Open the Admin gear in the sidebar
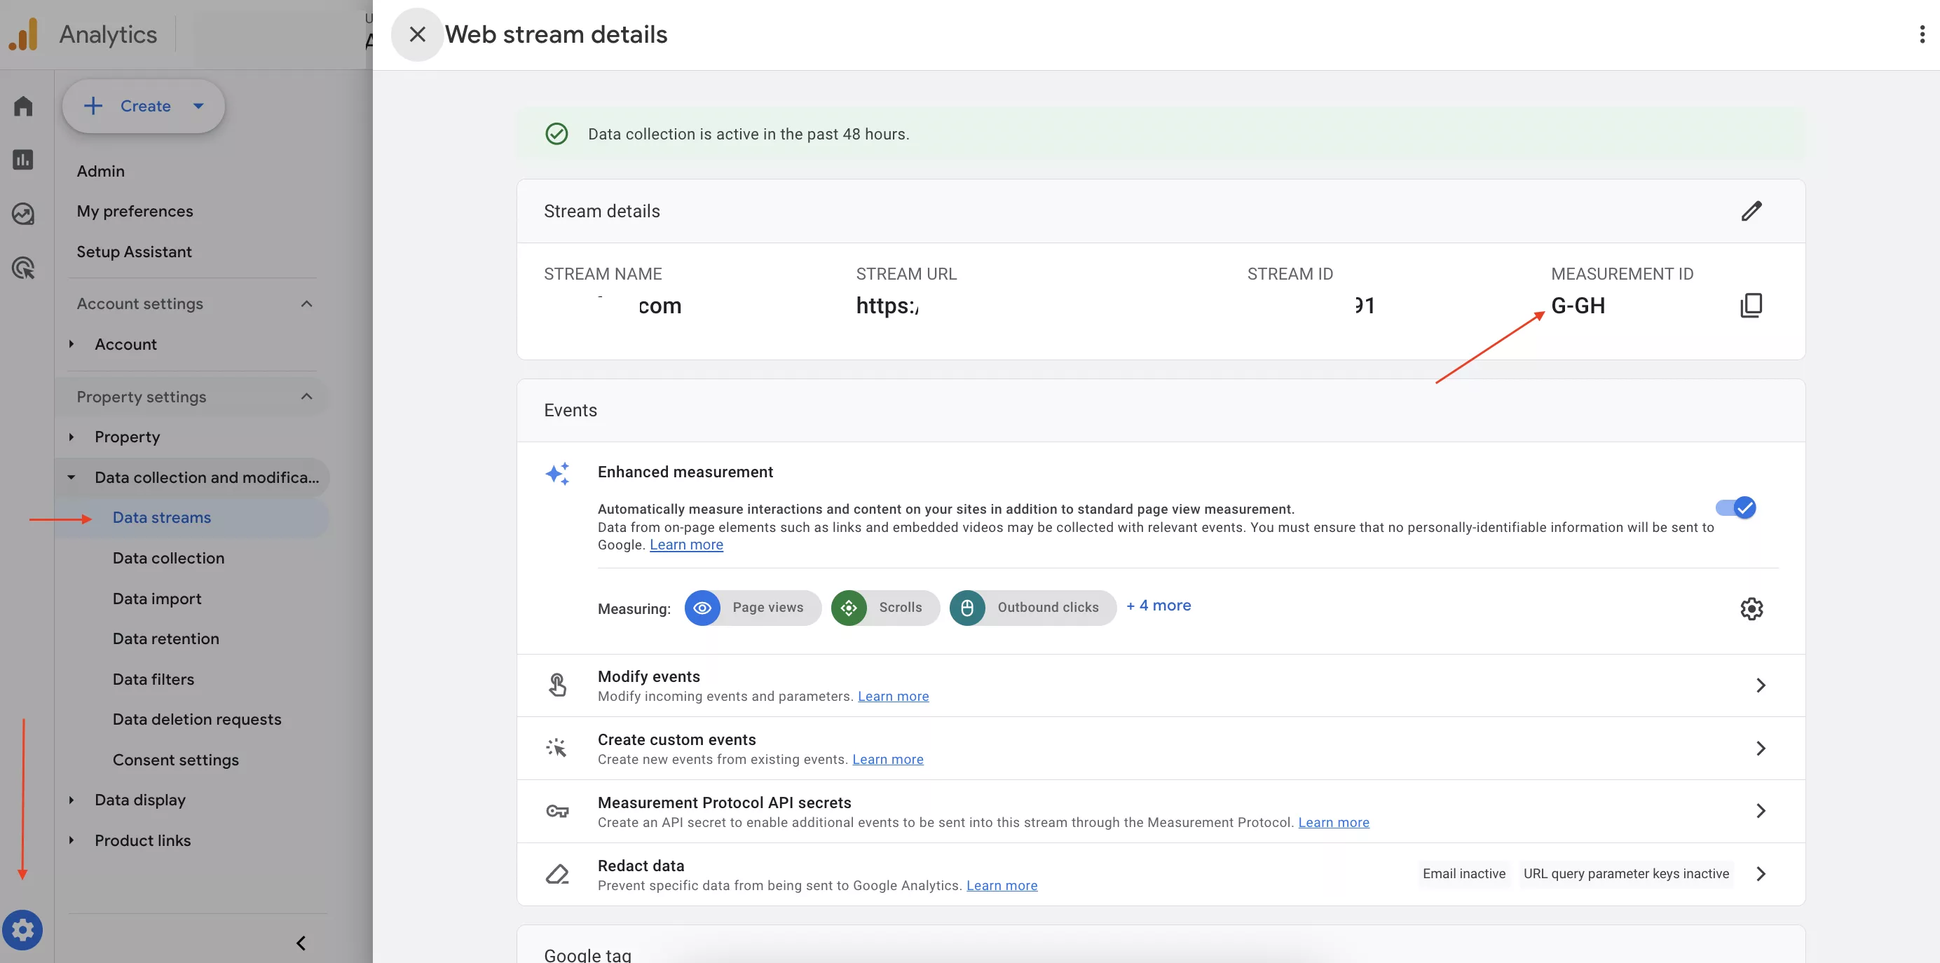Screen dimensions: 1940x963 pyautogui.click(x=22, y=931)
